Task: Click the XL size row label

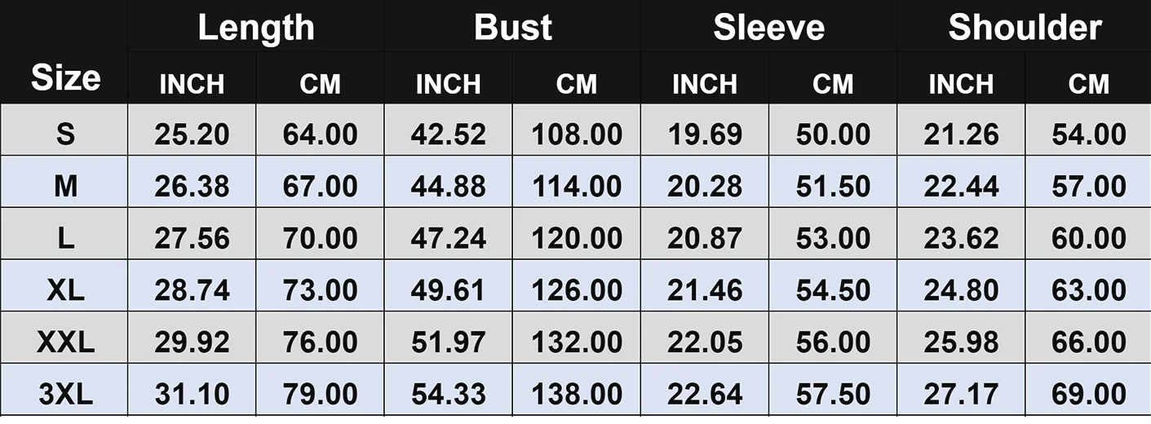Action: coord(65,290)
